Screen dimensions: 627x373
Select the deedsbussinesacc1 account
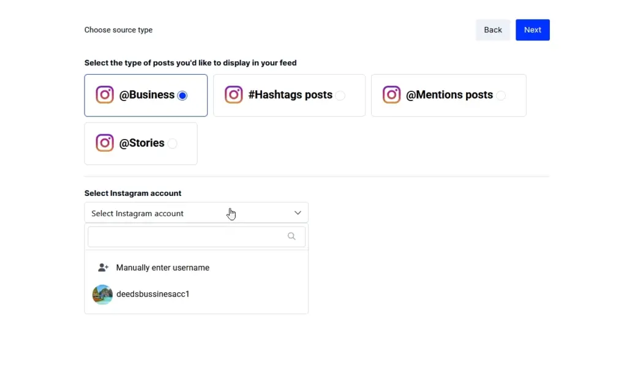pos(197,294)
